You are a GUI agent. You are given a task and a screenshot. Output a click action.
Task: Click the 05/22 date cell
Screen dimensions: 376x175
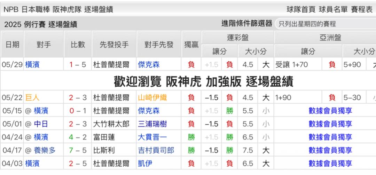tap(12, 97)
